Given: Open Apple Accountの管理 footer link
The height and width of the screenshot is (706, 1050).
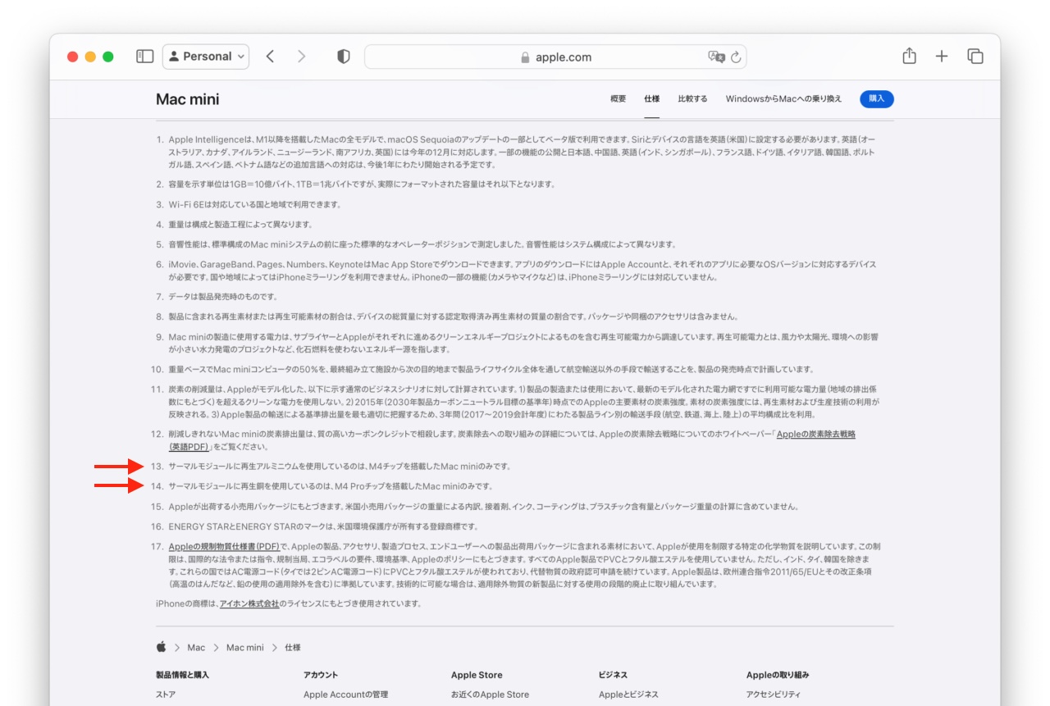Looking at the screenshot, I should click(x=345, y=695).
